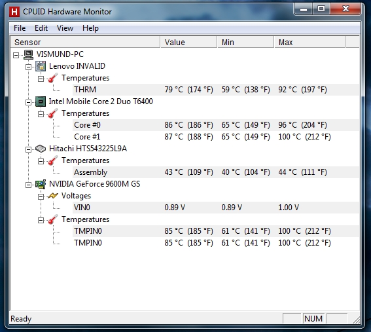
Task: Collapse the Hitachi HTS543225L9A node
Action: (28, 150)
